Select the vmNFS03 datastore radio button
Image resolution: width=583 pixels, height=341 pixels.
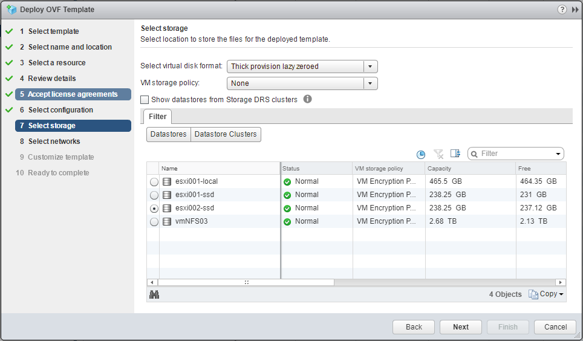tap(154, 222)
